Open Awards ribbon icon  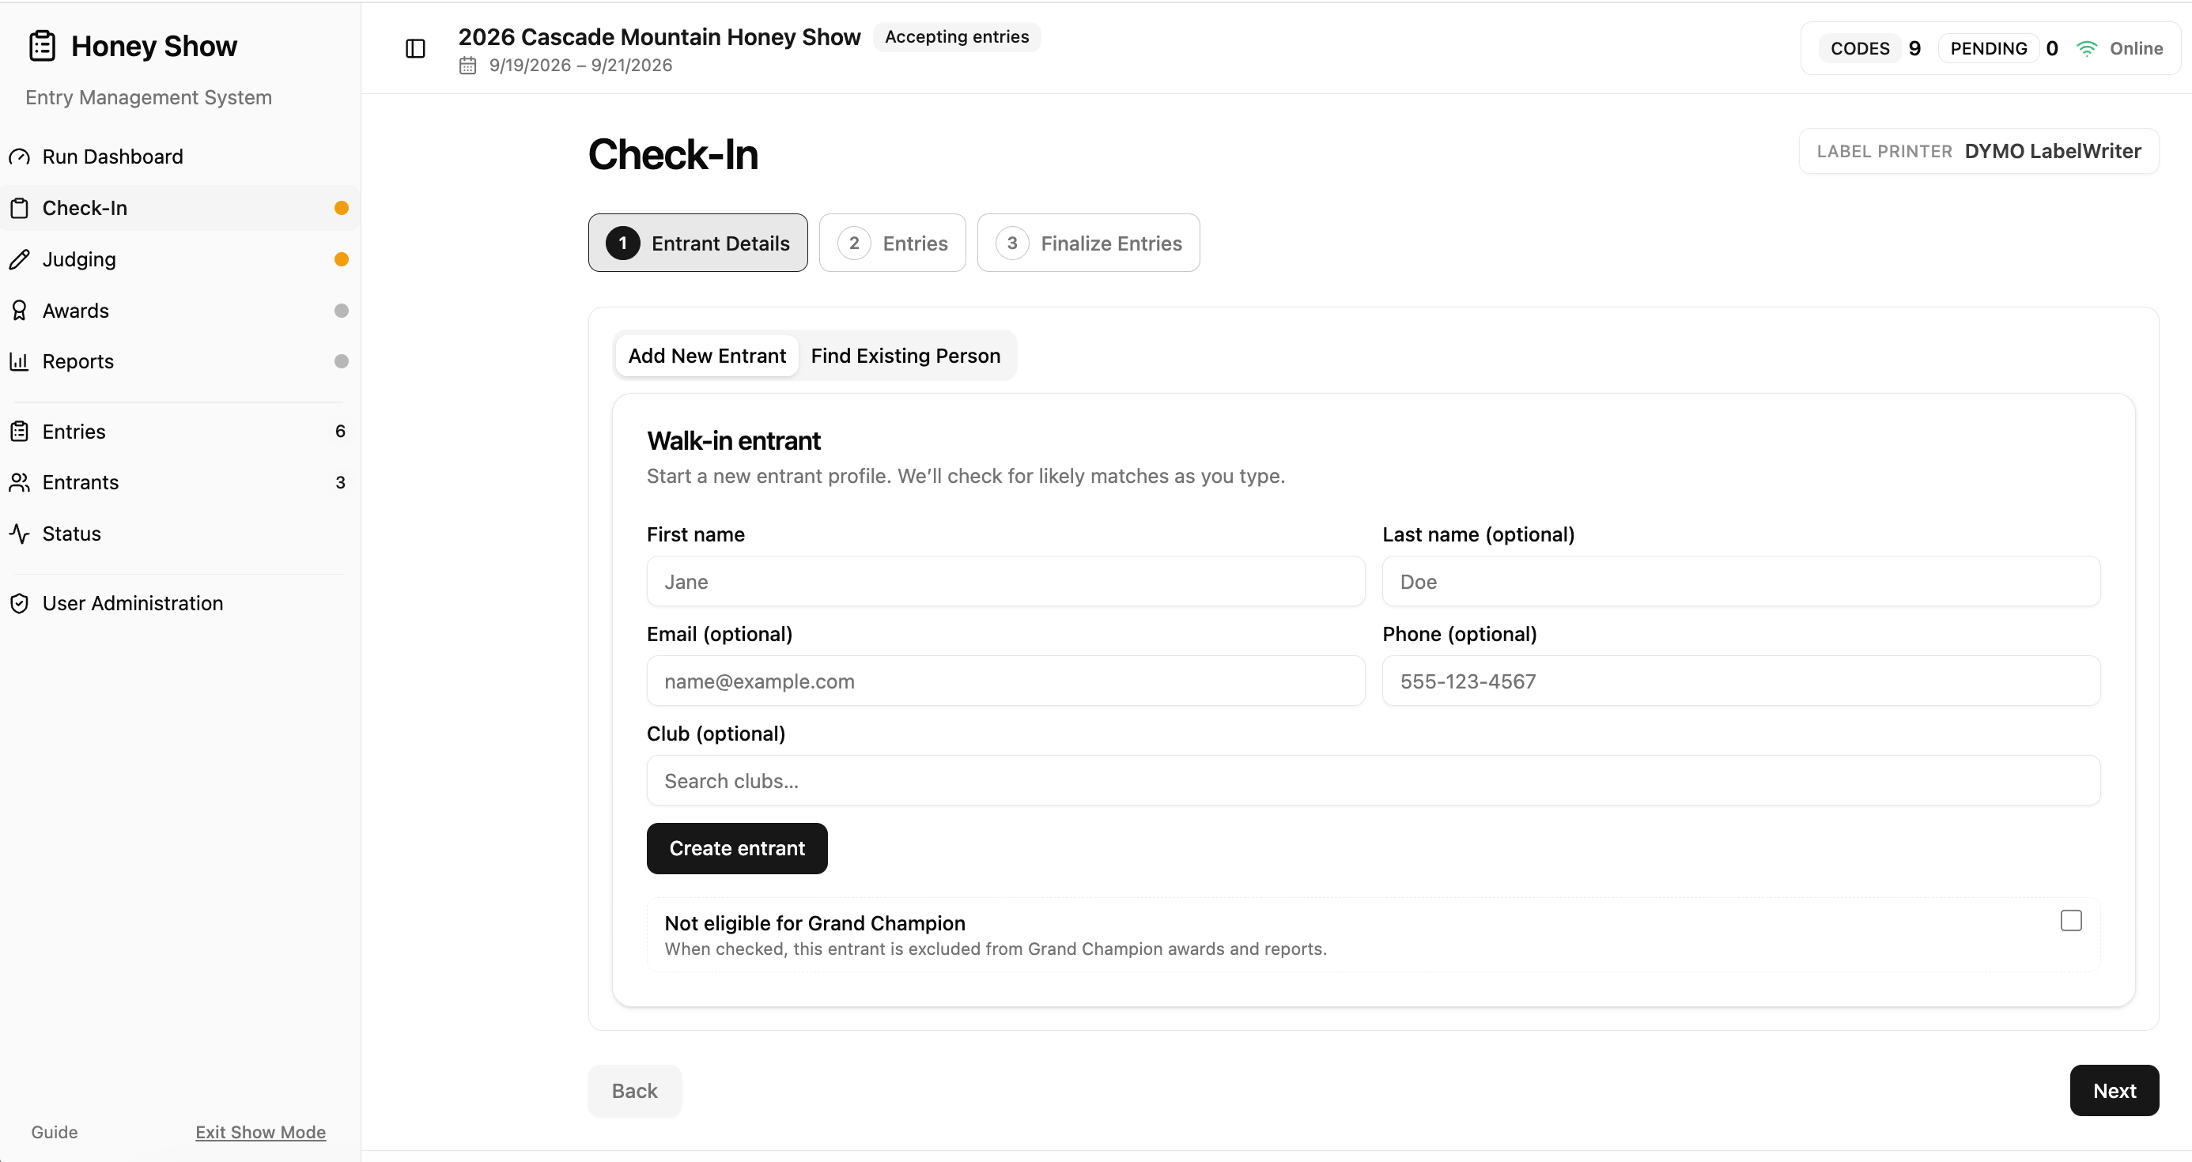pos(20,311)
